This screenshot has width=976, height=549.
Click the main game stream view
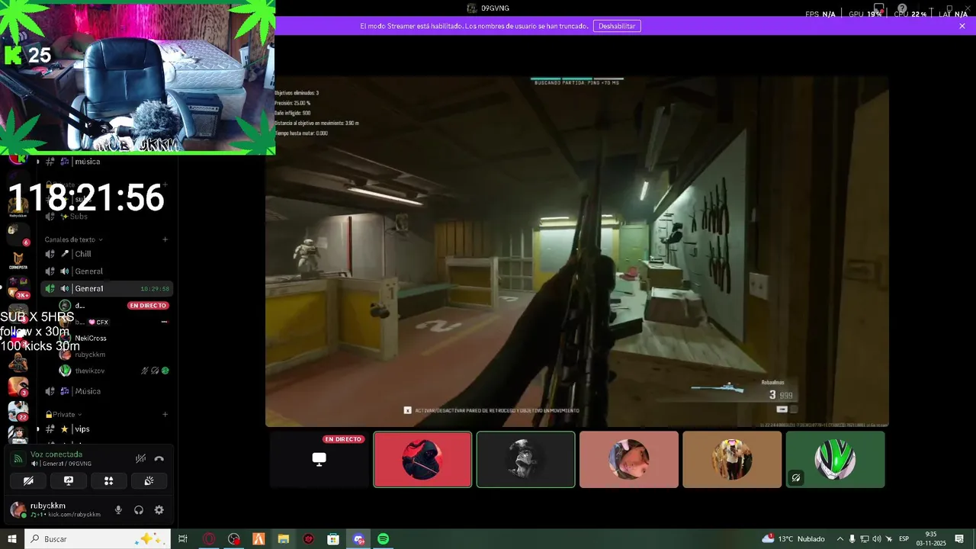point(577,251)
